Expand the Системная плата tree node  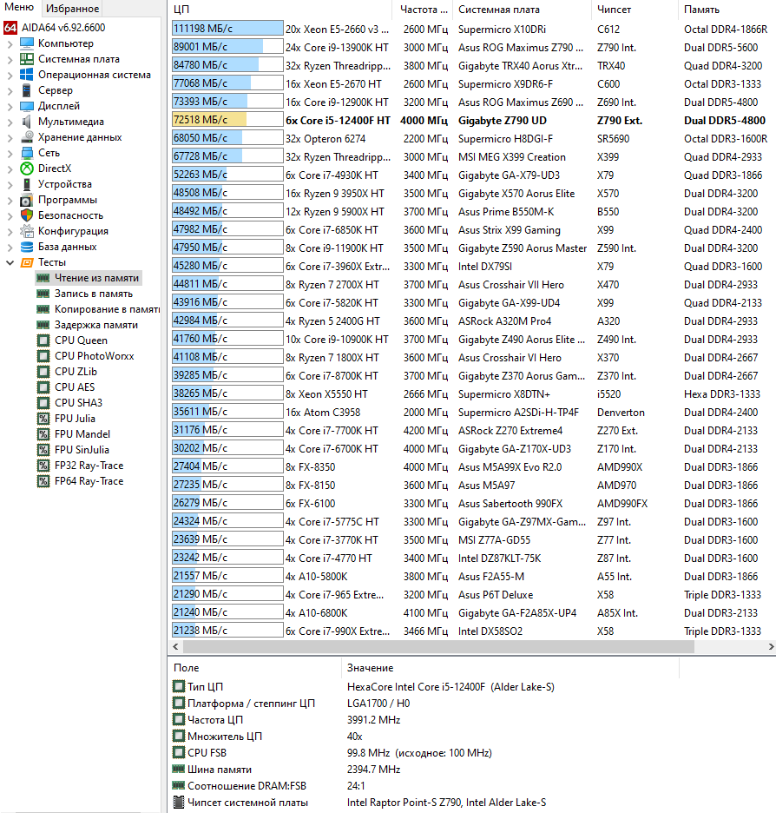(10, 59)
